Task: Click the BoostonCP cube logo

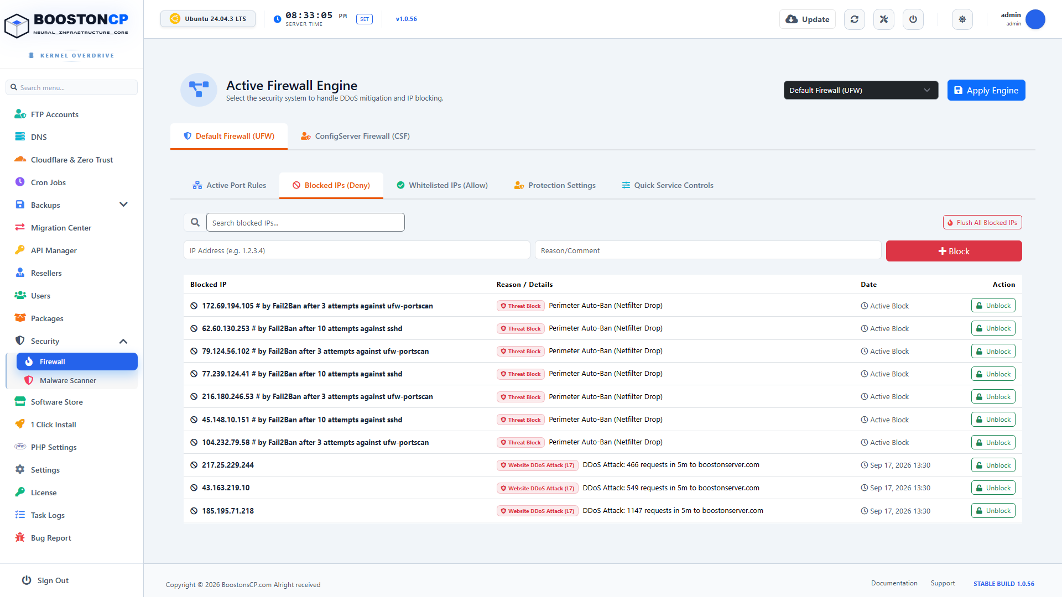Action: pos(17,25)
